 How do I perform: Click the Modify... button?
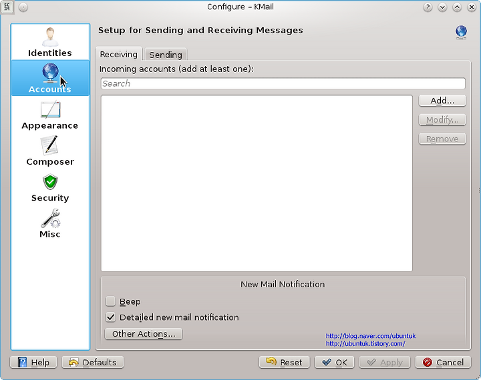coord(442,120)
